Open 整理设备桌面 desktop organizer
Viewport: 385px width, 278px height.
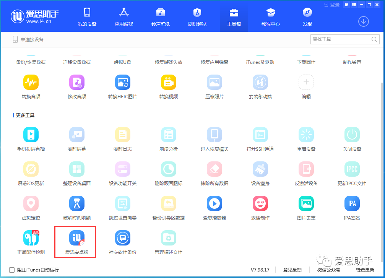[x=77, y=169]
